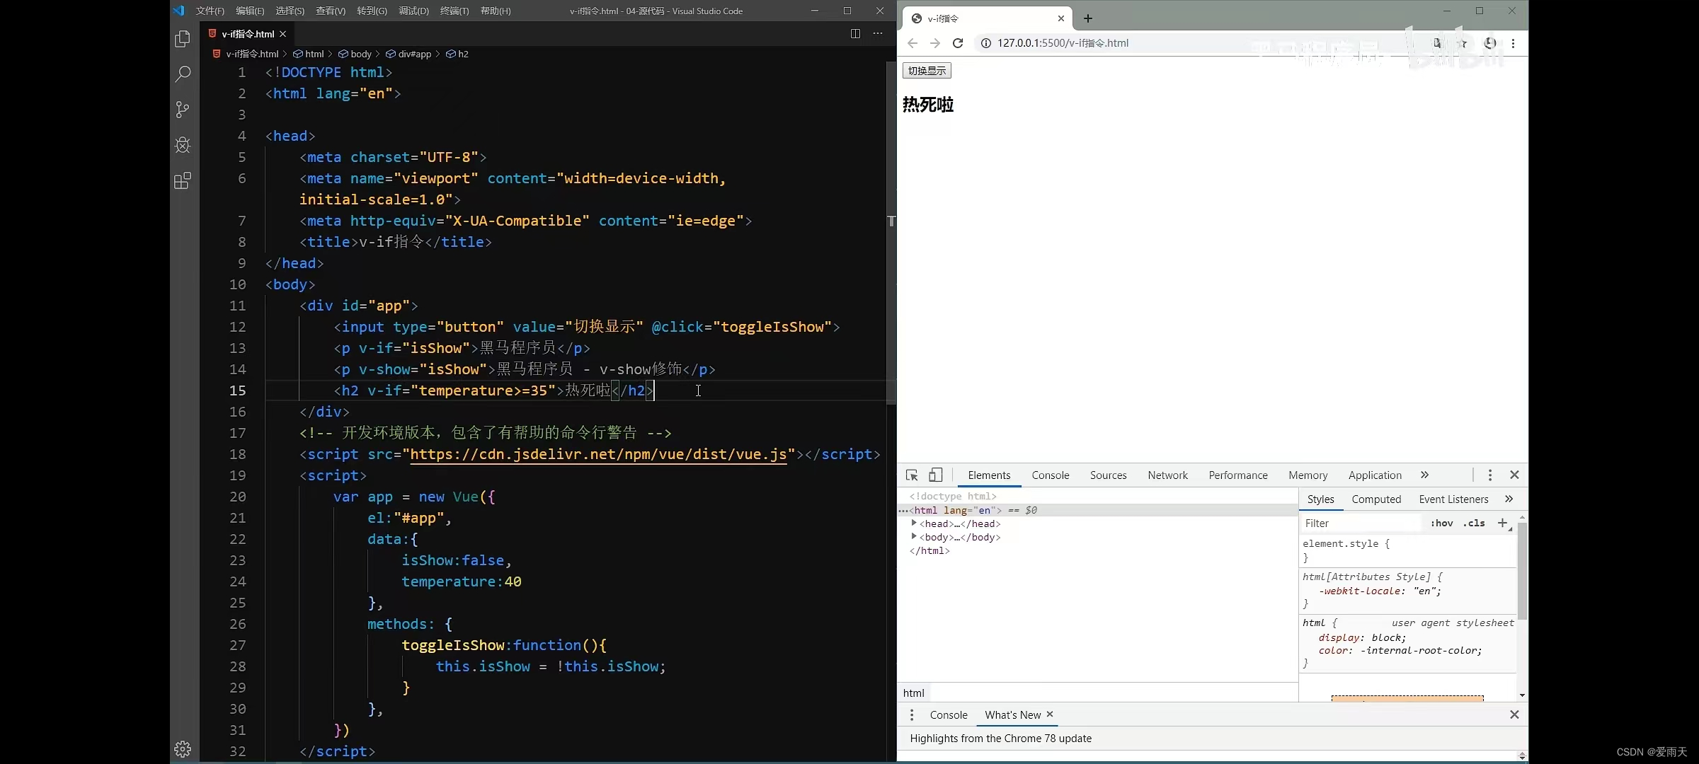Click the Manage gear icon in VS Code

point(183,749)
